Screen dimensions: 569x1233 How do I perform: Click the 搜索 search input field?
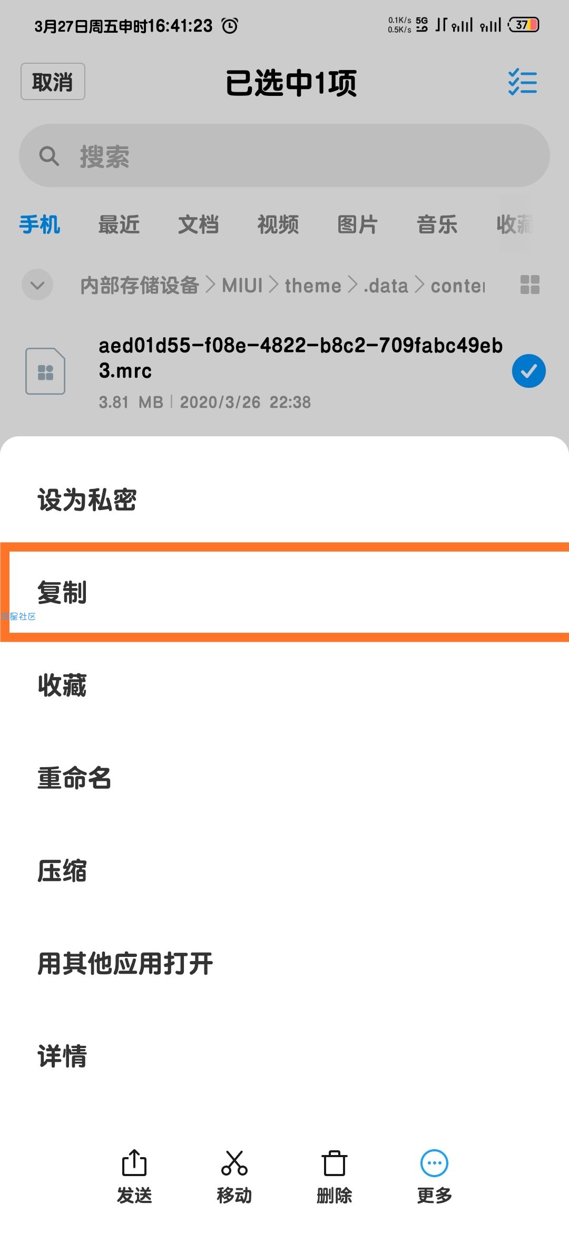(284, 155)
